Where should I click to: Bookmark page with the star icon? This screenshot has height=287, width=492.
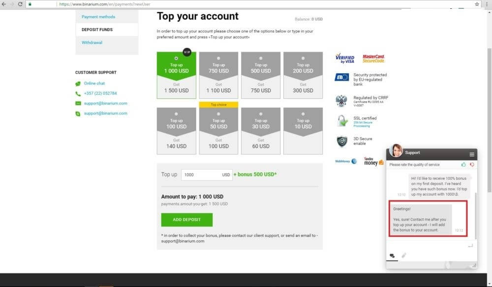pos(477,4)
